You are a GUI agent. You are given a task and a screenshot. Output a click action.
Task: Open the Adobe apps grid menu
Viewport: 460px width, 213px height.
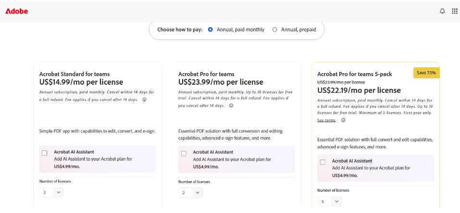click(454, 12)
